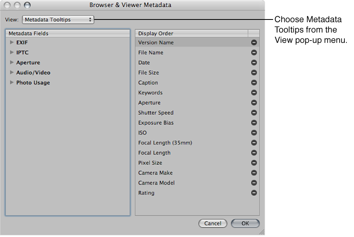Remove File Size from the tooltip display
The height and width of the screenshot is (237, 354).
[254, 72]
